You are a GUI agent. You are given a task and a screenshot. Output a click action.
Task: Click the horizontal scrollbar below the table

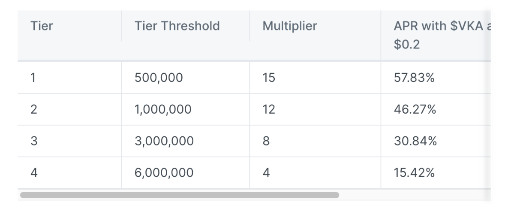[x=179, y=195]
